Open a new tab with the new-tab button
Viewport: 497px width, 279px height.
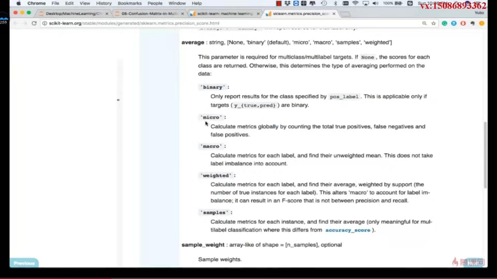pos(345,14)
